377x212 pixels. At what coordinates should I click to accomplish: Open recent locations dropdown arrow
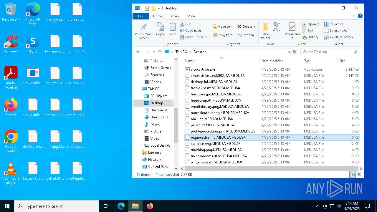[154, 52]
